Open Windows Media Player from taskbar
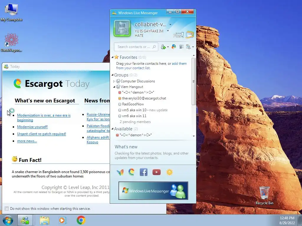This screenshot has width=302, height=226. [62, 220]
